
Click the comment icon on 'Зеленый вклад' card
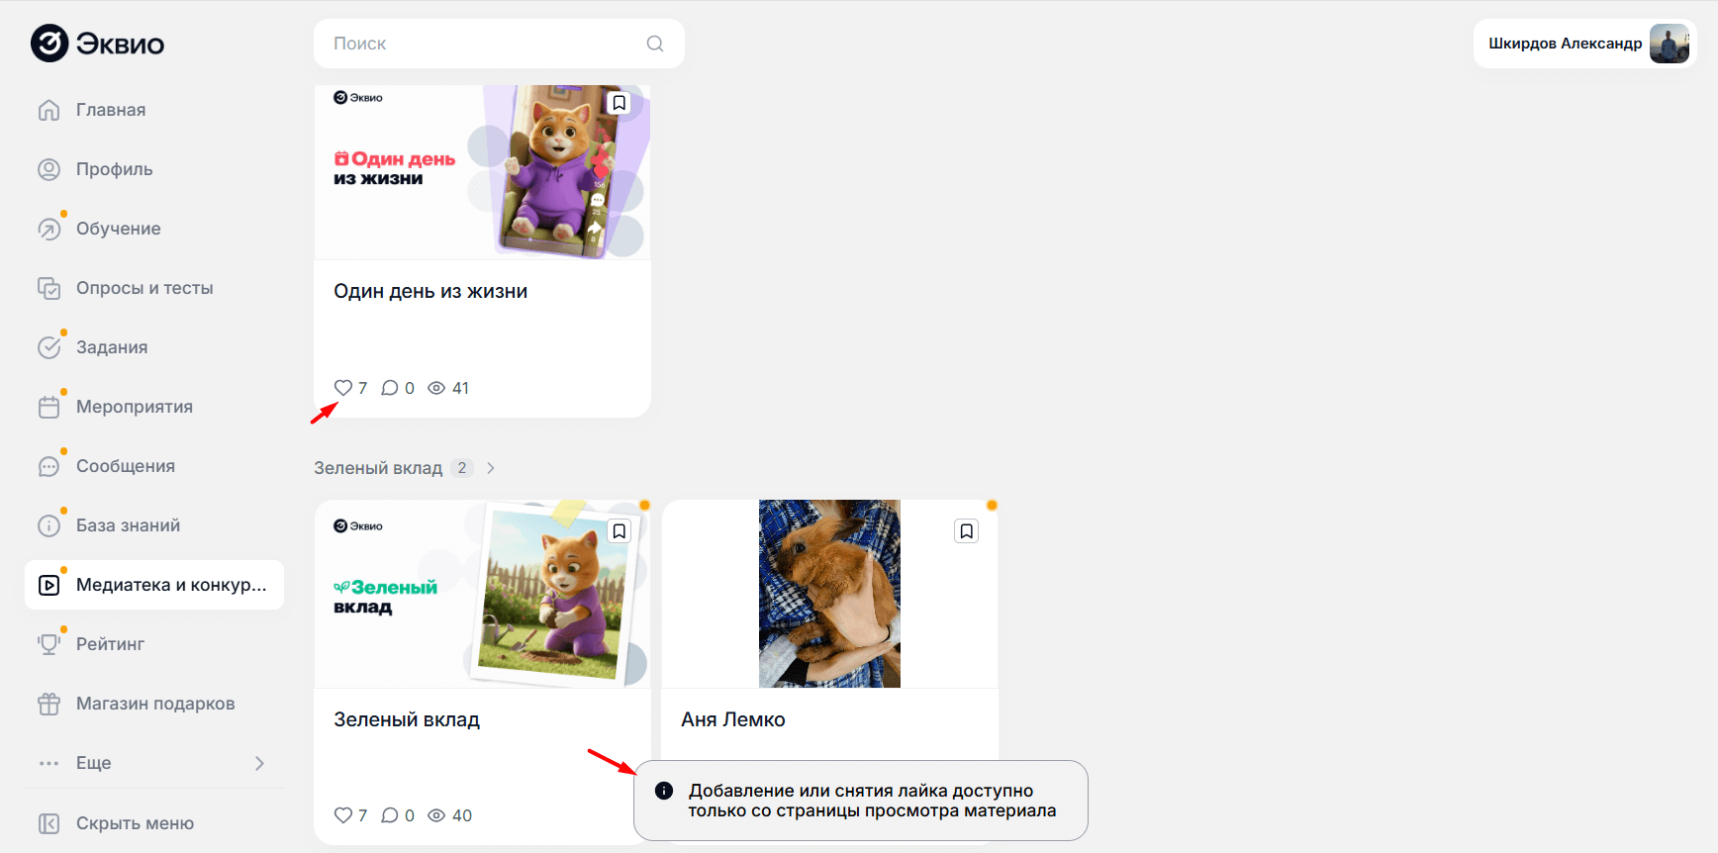point(390,815)
